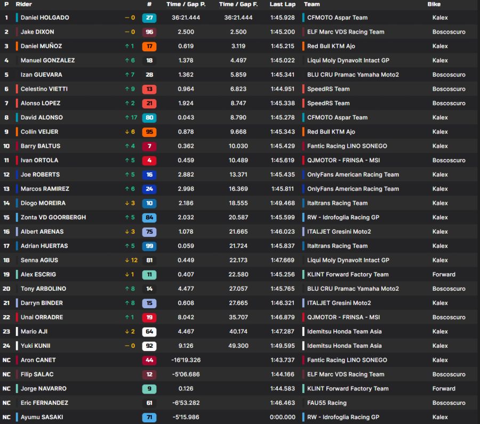Image resolution: width=480 pixels, height=424 pixels.
Task: Click number badge 75 for Albert Arenas
Action: (x=149, y=232)
